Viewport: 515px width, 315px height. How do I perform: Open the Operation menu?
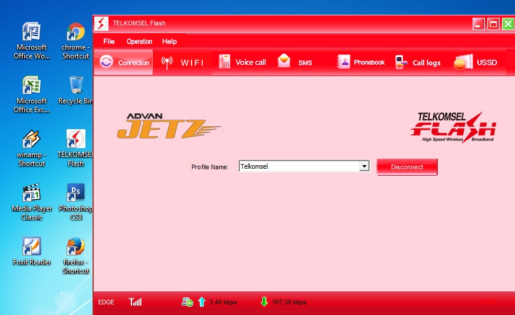139,41
